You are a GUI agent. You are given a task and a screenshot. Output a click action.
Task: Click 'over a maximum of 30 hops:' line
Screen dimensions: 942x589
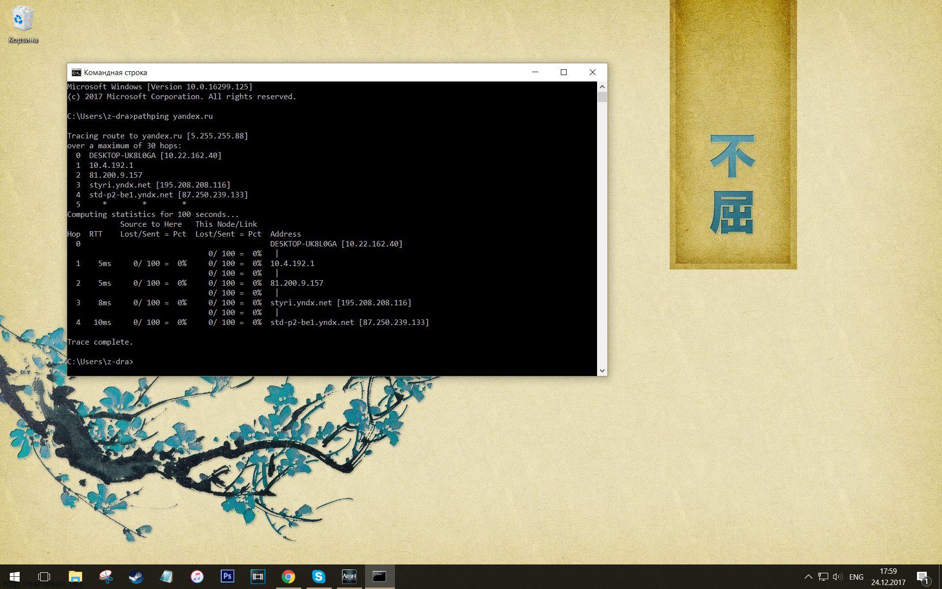(125, 146)
